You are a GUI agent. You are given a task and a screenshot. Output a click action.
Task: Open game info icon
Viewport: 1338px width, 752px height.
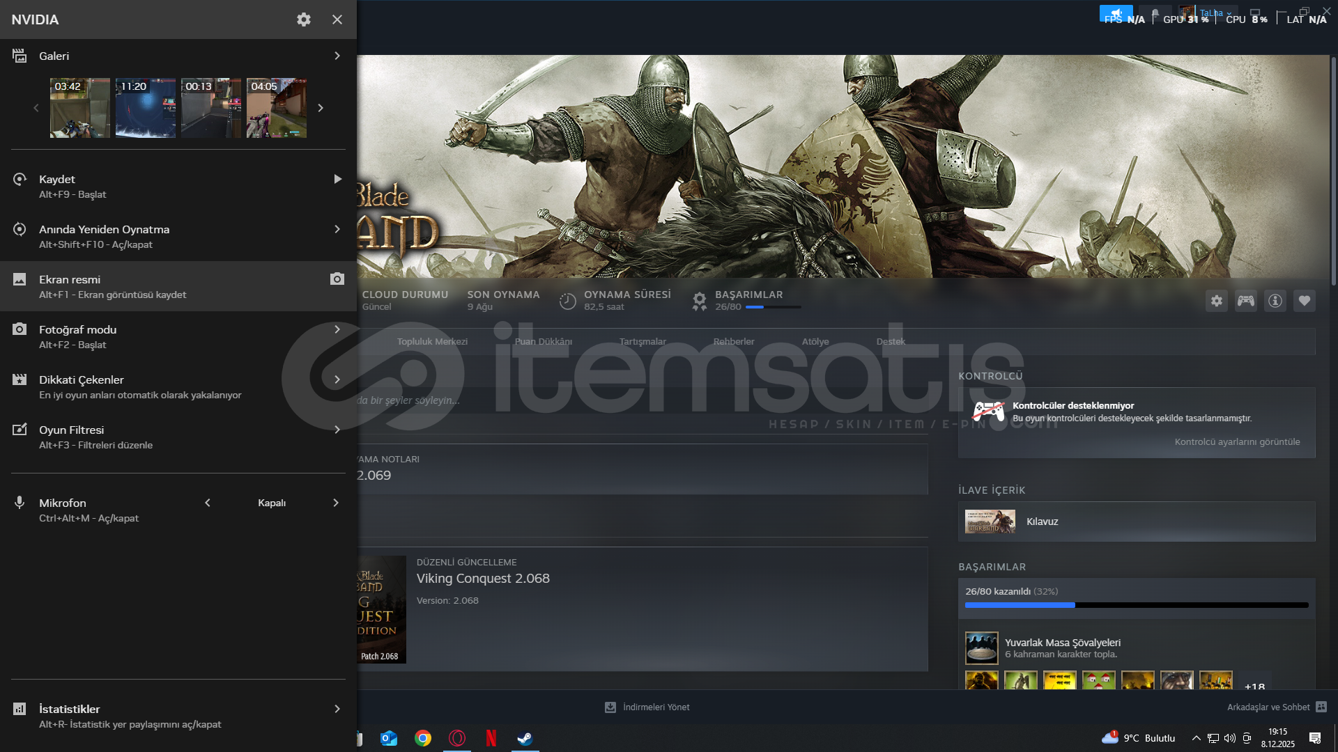[1275, 301]
